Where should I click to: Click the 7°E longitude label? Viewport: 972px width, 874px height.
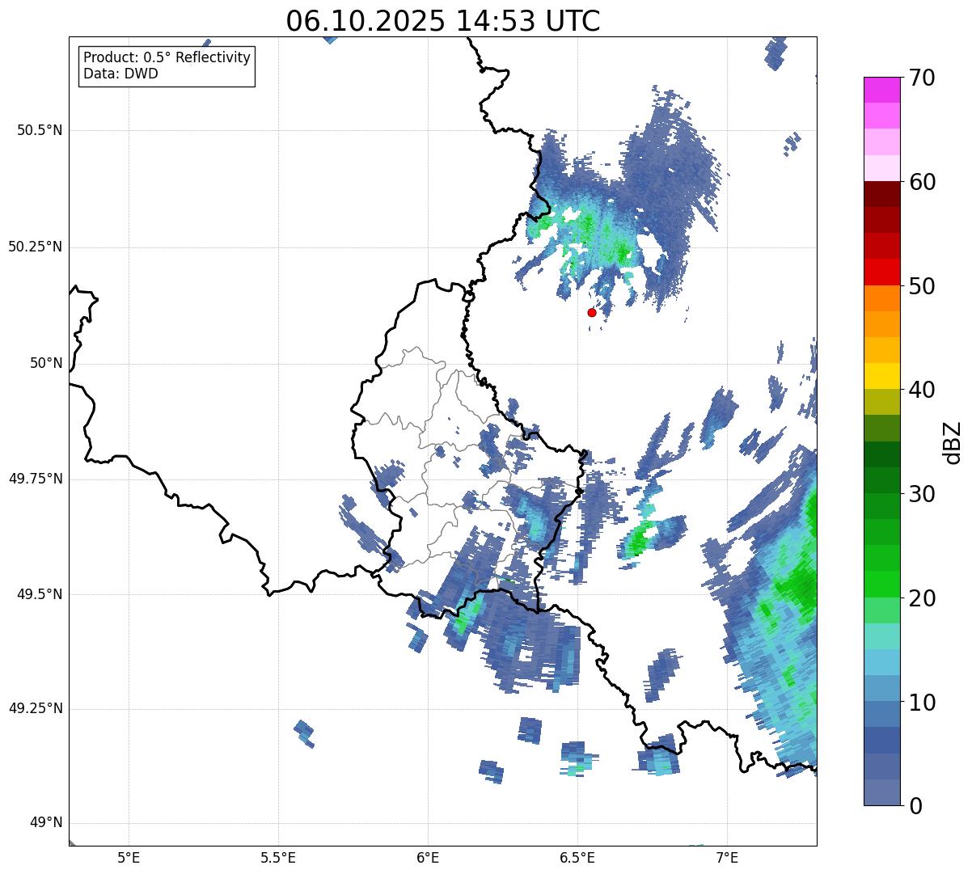(x=727, y=857)
